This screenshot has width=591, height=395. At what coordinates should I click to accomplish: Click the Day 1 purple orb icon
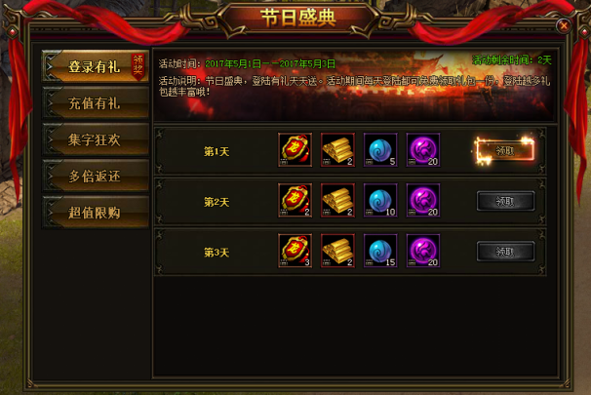(423, 149)
